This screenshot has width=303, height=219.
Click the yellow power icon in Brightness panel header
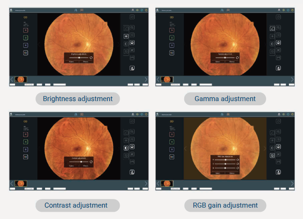[146, 10]
